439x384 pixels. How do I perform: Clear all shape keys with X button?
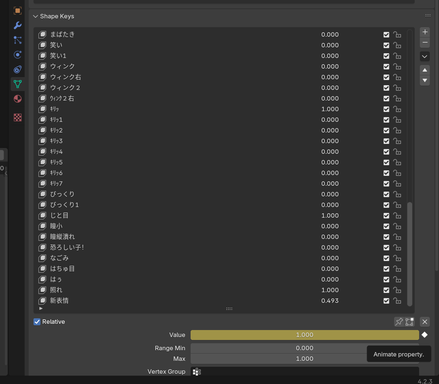pyautogui.click(x=425, y=322)
